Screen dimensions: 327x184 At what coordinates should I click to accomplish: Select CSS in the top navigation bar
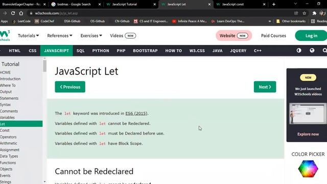[33, 51]
